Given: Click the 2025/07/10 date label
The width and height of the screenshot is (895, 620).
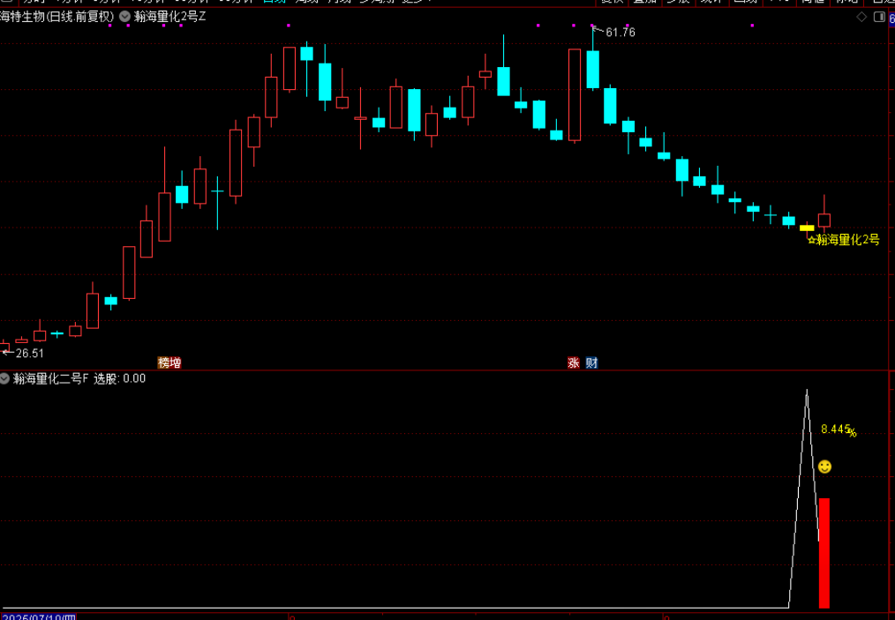Looking at the screenshot, I should coord(39,615).
